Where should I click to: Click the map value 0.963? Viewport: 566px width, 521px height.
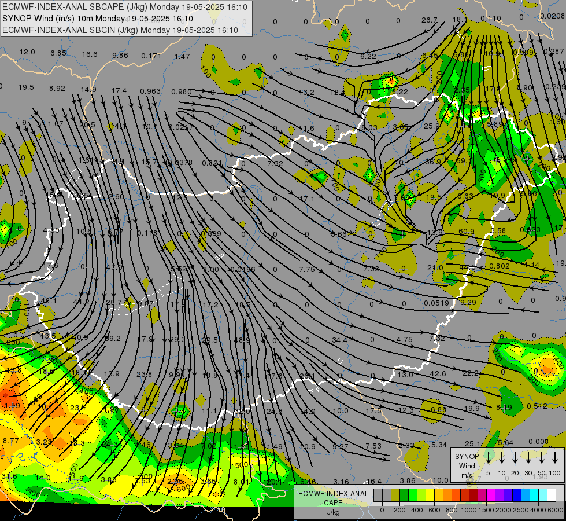point(150,91)
